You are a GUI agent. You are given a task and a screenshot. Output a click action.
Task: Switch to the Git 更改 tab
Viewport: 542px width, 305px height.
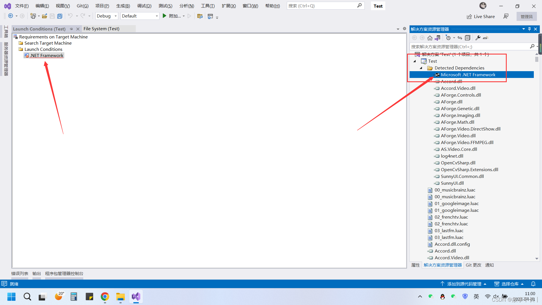point(473,265)
